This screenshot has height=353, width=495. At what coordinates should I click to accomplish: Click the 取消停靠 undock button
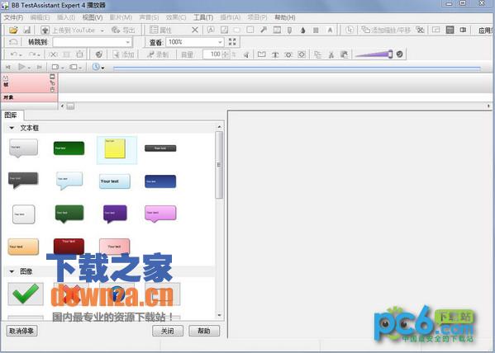pos(21,331)
